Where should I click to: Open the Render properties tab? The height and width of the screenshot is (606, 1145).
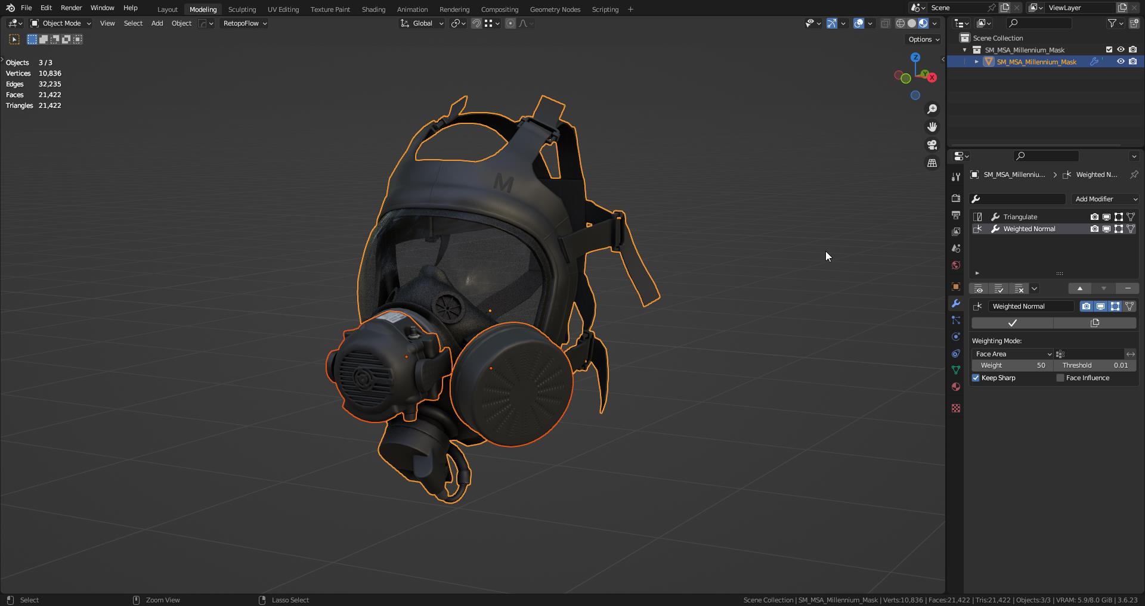click(956, 198)
